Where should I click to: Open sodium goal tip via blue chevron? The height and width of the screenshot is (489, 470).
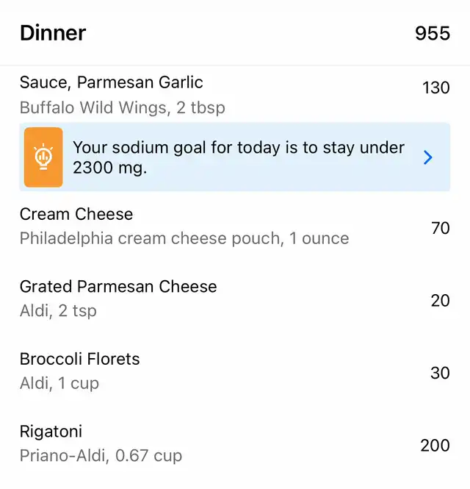428,157
